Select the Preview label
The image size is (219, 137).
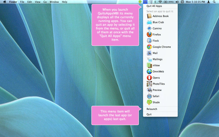tap(157, 90)
